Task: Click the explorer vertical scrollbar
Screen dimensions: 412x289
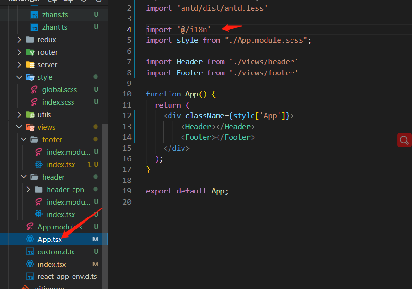Action: point(105,206)
